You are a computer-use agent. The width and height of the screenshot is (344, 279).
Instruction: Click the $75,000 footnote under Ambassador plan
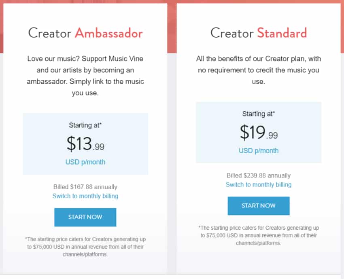point(85,247)
